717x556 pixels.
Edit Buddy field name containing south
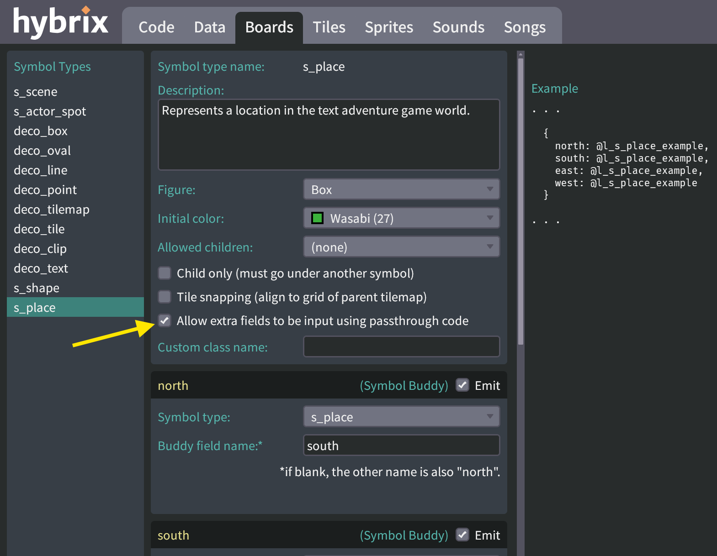[x=402, y=446]
